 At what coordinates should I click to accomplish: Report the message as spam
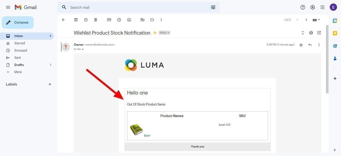pyautogui.click(x=86, y=20)
